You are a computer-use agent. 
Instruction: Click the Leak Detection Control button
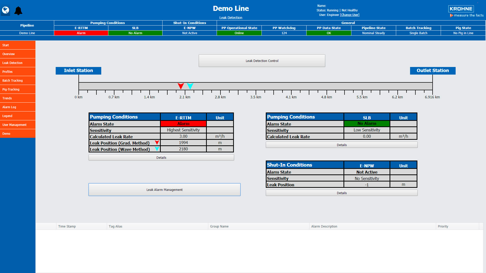pos(262,61)
